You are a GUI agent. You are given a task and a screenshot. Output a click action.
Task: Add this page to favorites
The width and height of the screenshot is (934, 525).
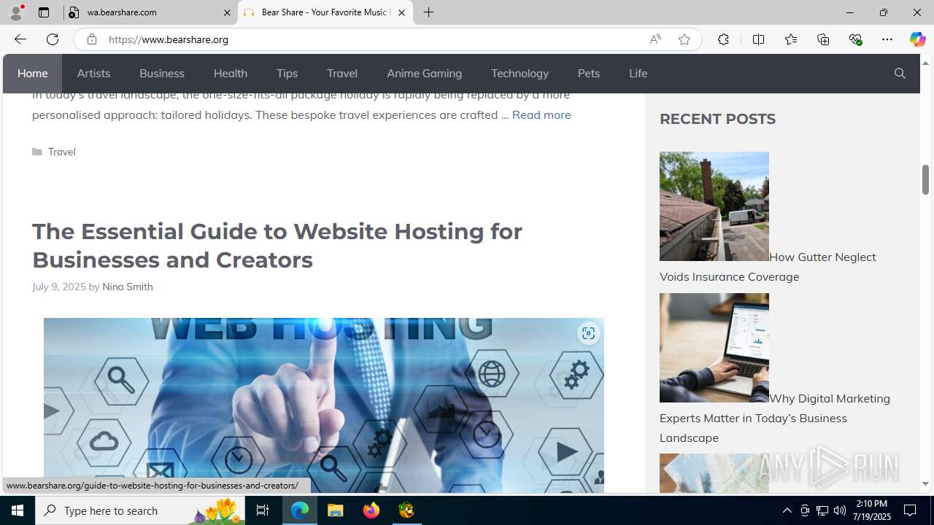coord(684,39)
